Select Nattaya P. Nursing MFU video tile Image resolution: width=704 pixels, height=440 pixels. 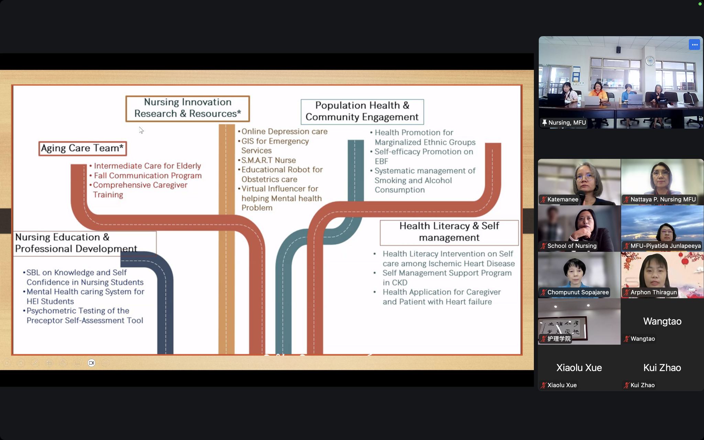(662, 179)
